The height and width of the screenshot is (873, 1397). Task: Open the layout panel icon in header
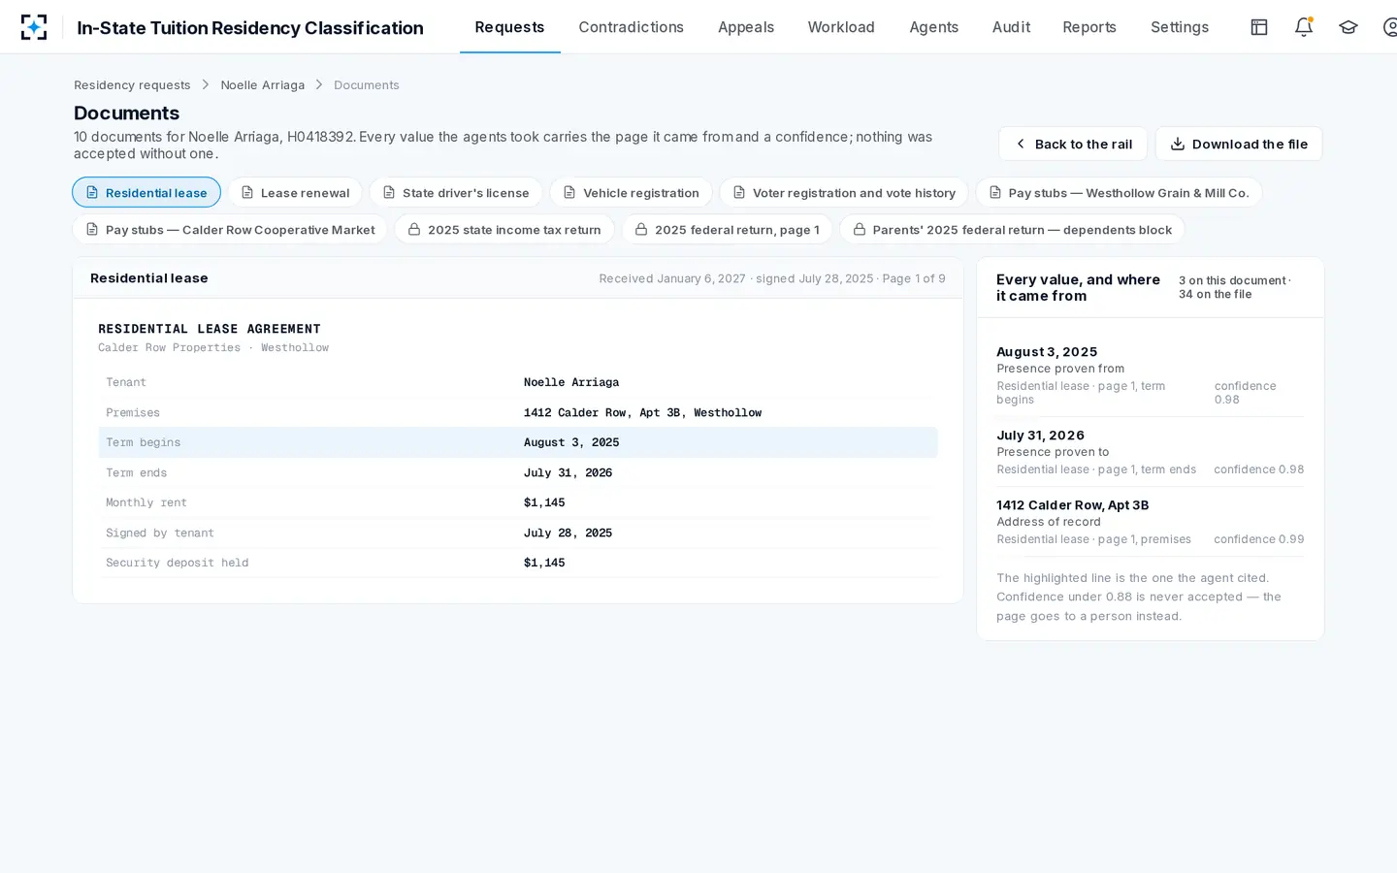1259,27
